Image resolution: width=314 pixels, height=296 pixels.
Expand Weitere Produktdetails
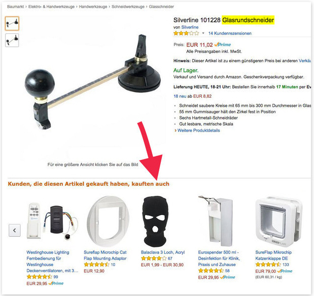click(x=198, y=131)
